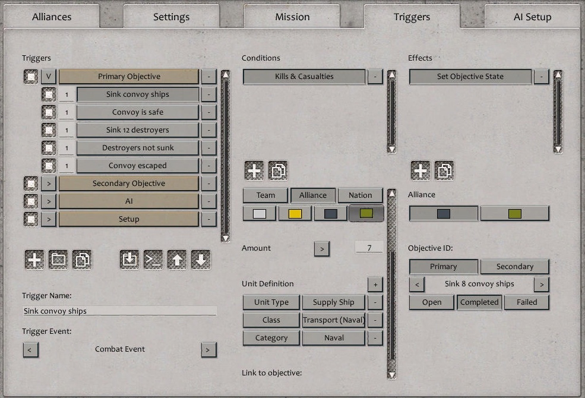Select next Objective ID
The width and height of the screenshot is (585, 398).
542,285
